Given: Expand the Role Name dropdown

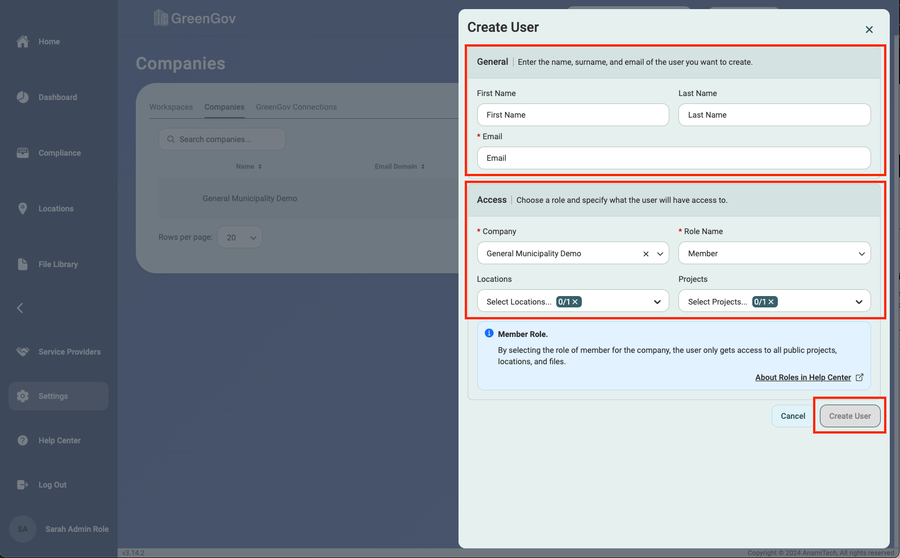Looking at the screenshot, I should click(x=861, y=253).
